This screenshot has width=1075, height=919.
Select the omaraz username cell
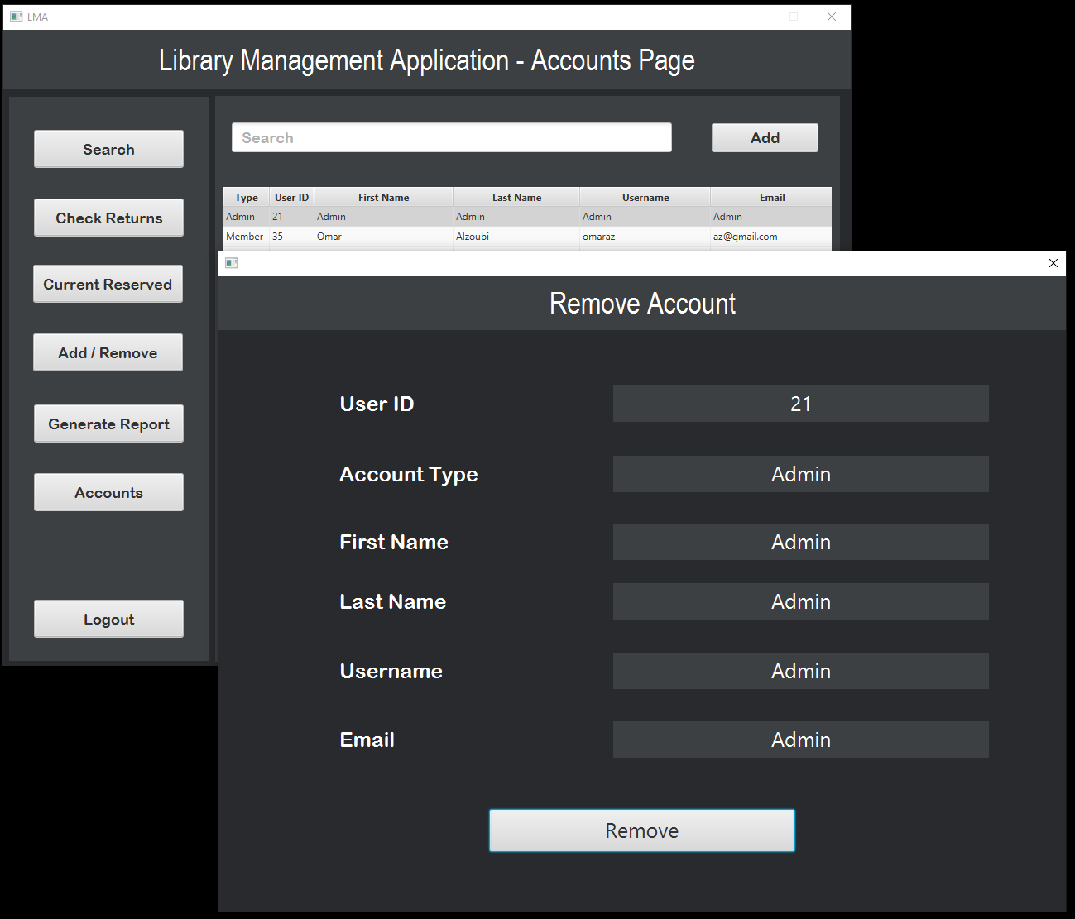(645, 237)
